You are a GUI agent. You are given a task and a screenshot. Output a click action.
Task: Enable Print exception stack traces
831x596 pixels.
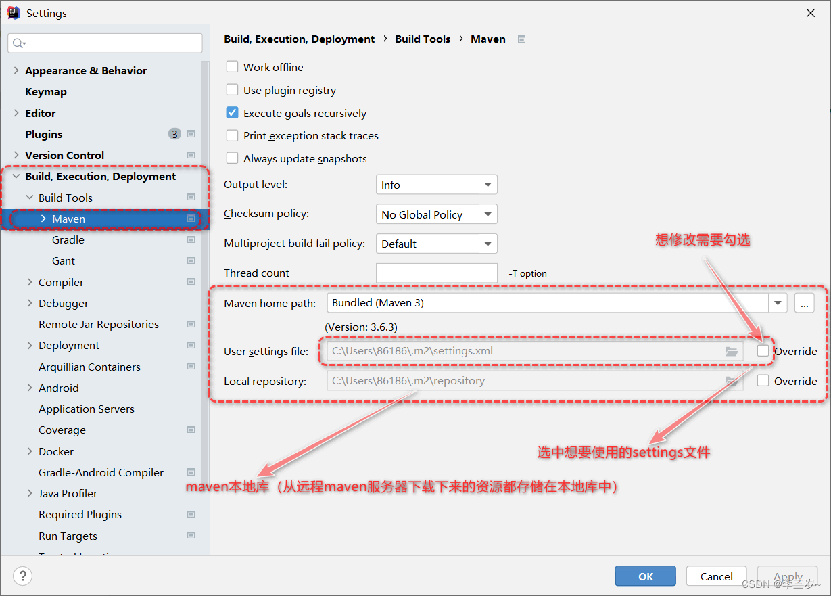232,135
